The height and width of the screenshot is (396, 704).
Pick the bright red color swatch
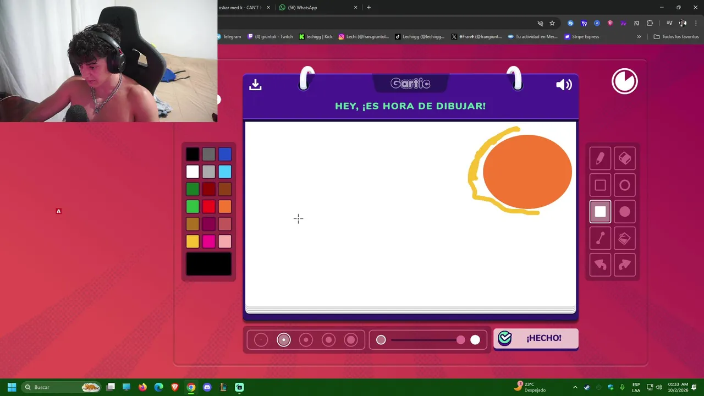pos(208,207)
